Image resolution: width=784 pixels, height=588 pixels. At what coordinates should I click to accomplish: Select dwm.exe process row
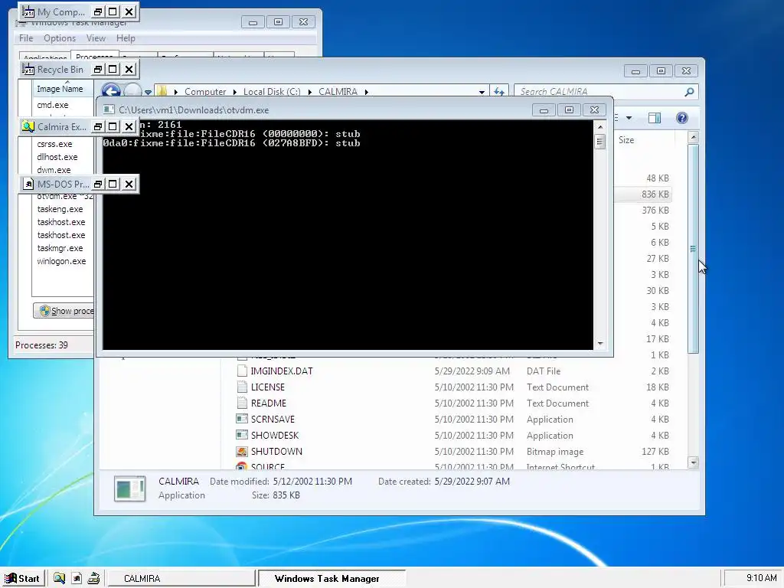pyautogui.click(x=54, y=170)
